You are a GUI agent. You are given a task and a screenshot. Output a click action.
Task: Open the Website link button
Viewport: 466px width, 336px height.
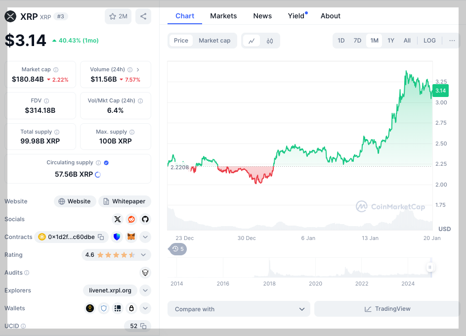(75, 201)
